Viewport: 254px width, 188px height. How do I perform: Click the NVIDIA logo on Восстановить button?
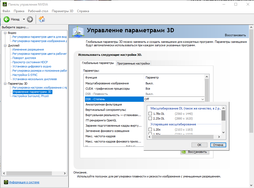[184, 152]
